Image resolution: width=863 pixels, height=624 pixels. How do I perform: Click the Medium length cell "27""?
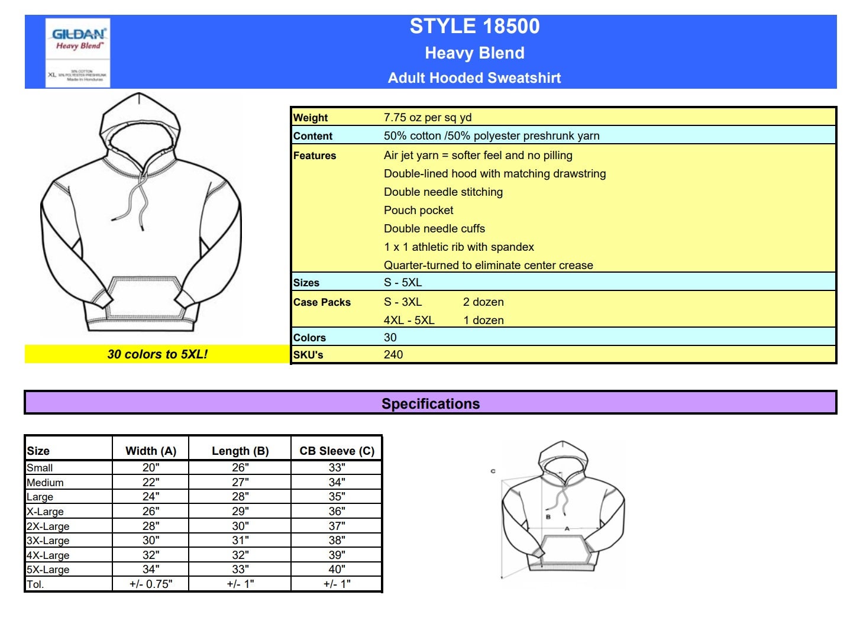pyautogui.click(x=240, y=482)
